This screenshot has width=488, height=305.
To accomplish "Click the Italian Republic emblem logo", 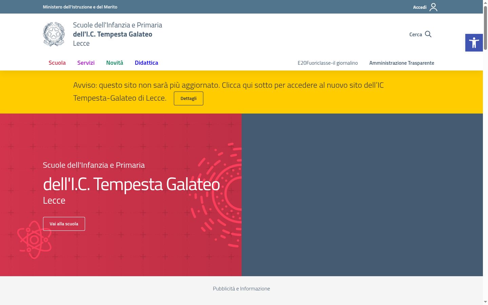I will tap(54, 34).
